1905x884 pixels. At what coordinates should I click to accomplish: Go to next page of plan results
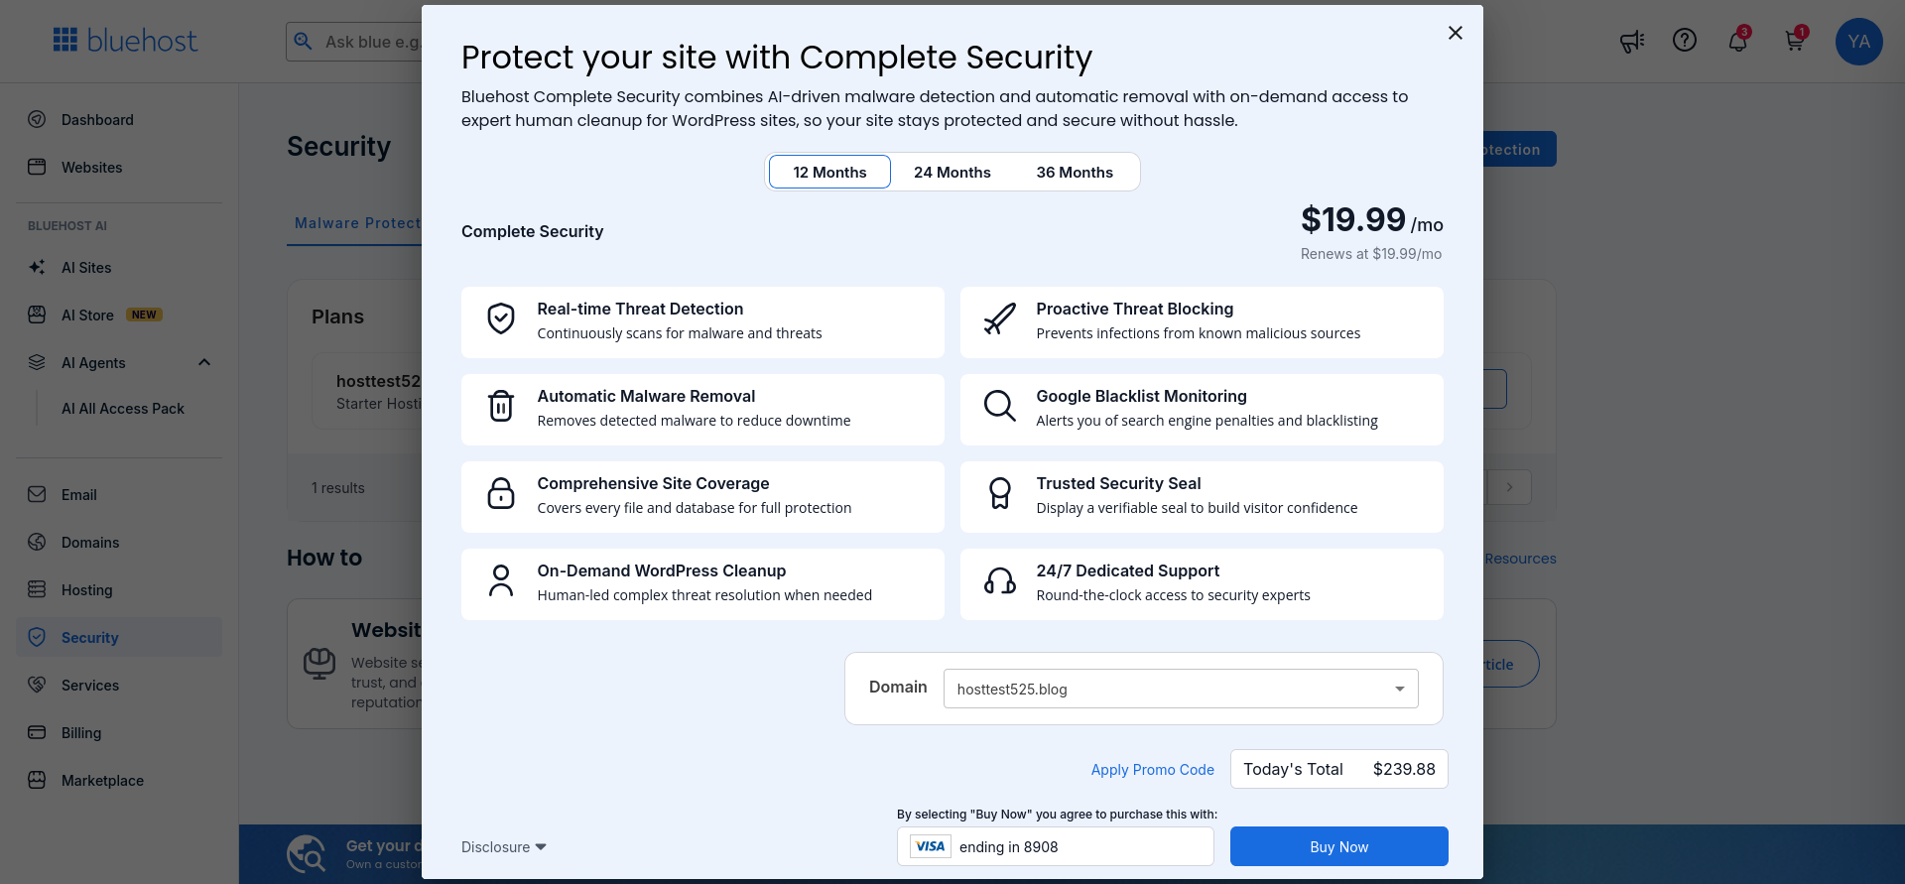[x=1509, y=487]
